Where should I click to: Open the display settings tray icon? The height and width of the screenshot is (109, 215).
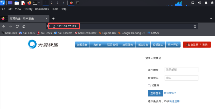coord(193,3)
